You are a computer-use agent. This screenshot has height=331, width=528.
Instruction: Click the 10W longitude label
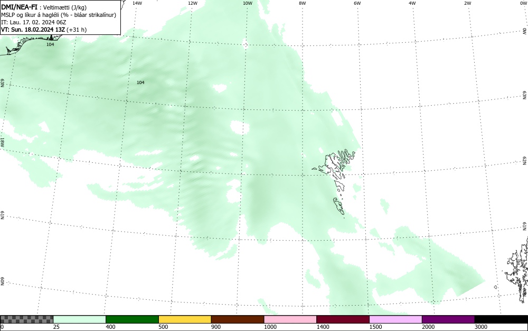click(248, 3)
